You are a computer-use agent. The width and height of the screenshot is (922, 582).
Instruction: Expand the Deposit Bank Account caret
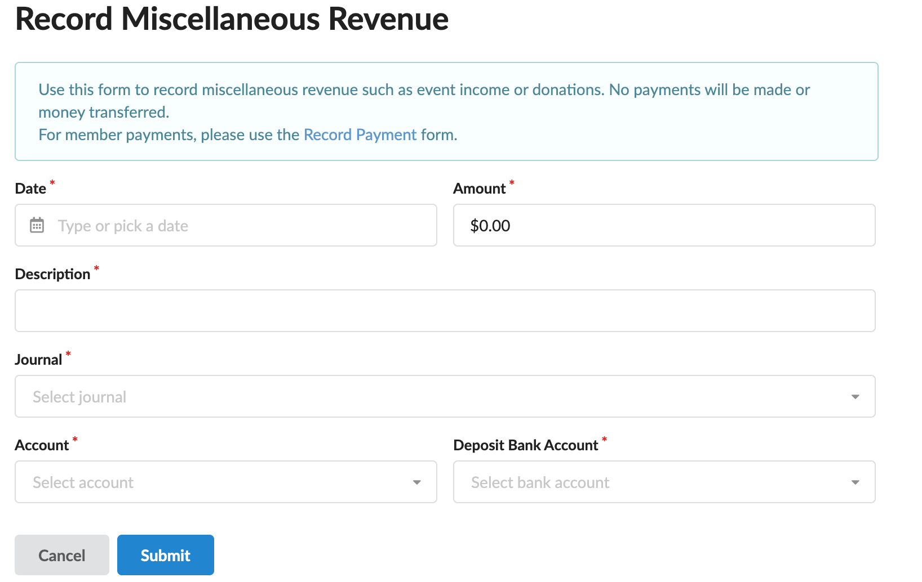tap(855, 482)
